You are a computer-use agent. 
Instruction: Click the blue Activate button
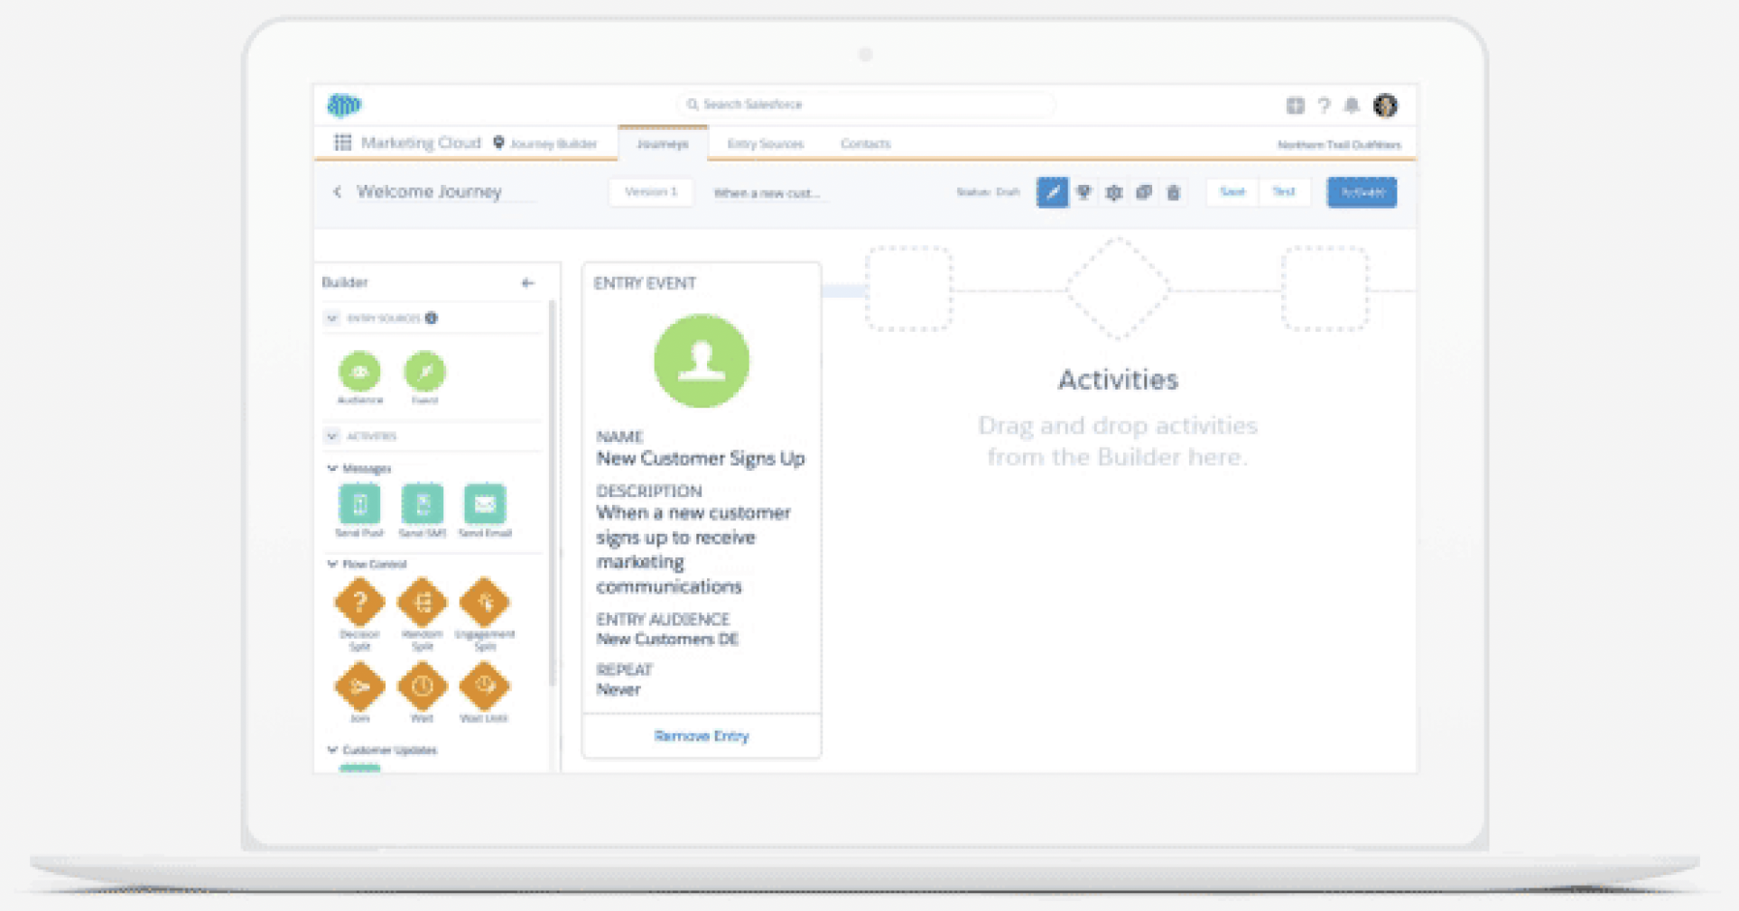point(1362,192)
